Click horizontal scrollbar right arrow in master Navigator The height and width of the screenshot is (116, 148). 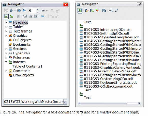(x=140, y=103)
